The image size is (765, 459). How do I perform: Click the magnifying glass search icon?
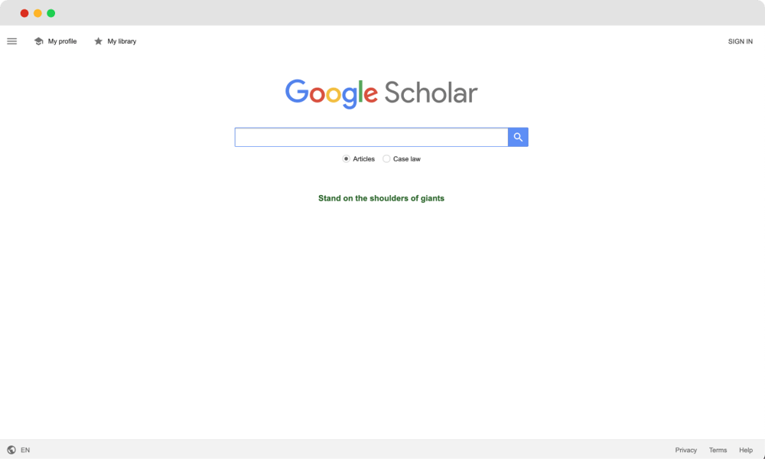point(518,136)
